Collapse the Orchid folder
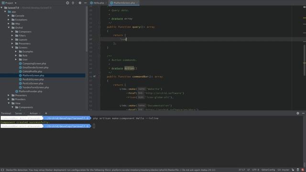306x172 pixels. coord(9,28)
